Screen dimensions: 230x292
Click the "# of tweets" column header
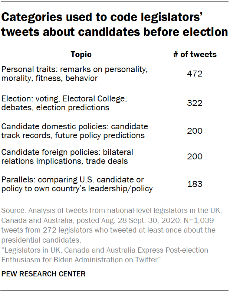(195, 55)
